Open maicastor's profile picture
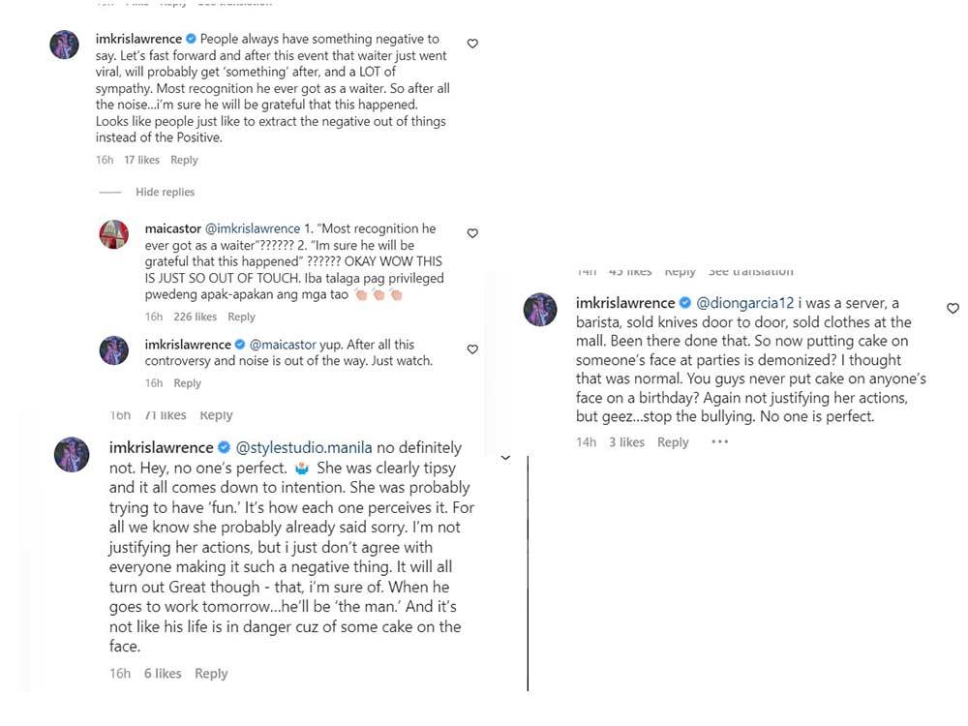This screenshot has height=726, width=968. pyautogui.click(x=114, y=234)
